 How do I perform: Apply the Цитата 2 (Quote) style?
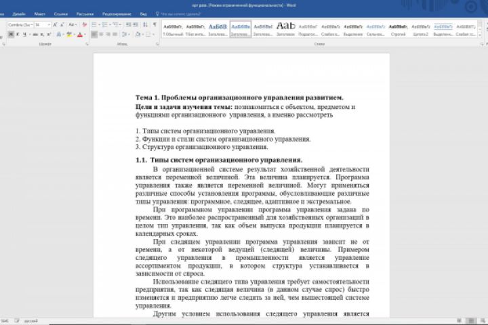(421, 30)
